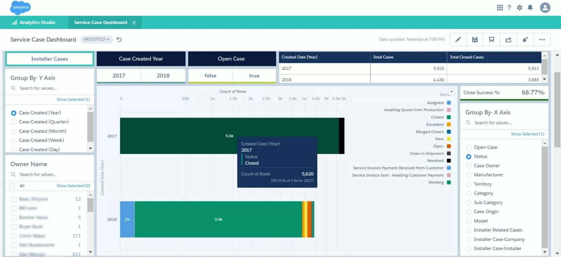The image size is (561, 257).
Task: Select Category radio in X Axis
Action: tap(468, 193)
